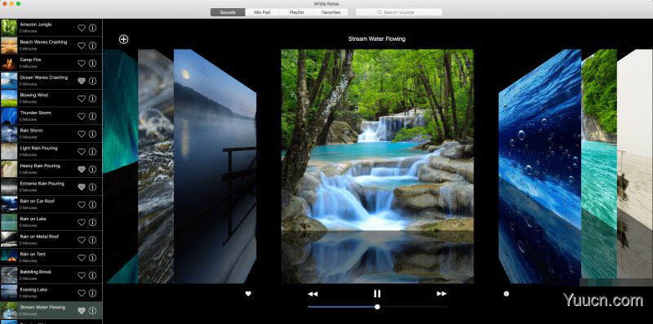The image size is (653, 324).
Task: Open the Playlist tab
Action: coord(296,12)
